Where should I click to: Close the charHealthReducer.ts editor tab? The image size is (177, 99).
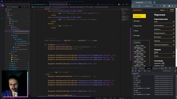(47, 4)
